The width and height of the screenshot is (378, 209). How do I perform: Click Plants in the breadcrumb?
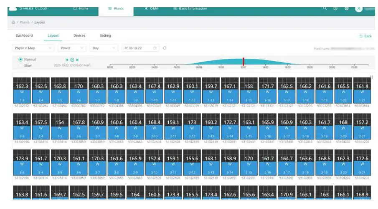[25, 22]
